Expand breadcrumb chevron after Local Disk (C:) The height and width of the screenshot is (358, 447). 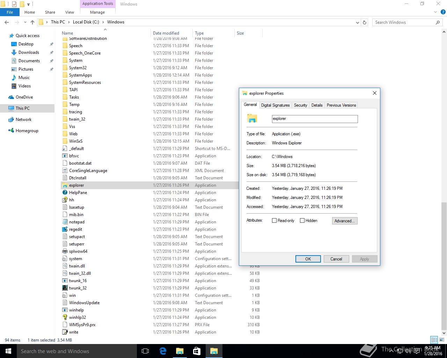[103, 22]
